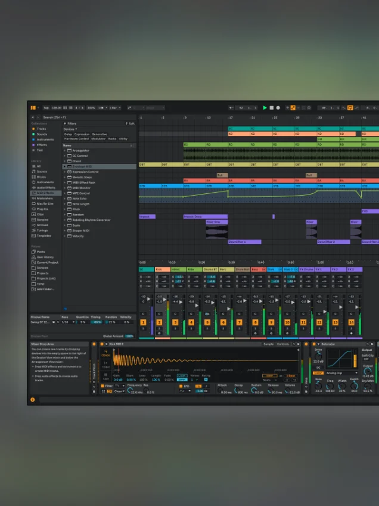
Task: Open Drums in the Library list
Action: point(41,177)
